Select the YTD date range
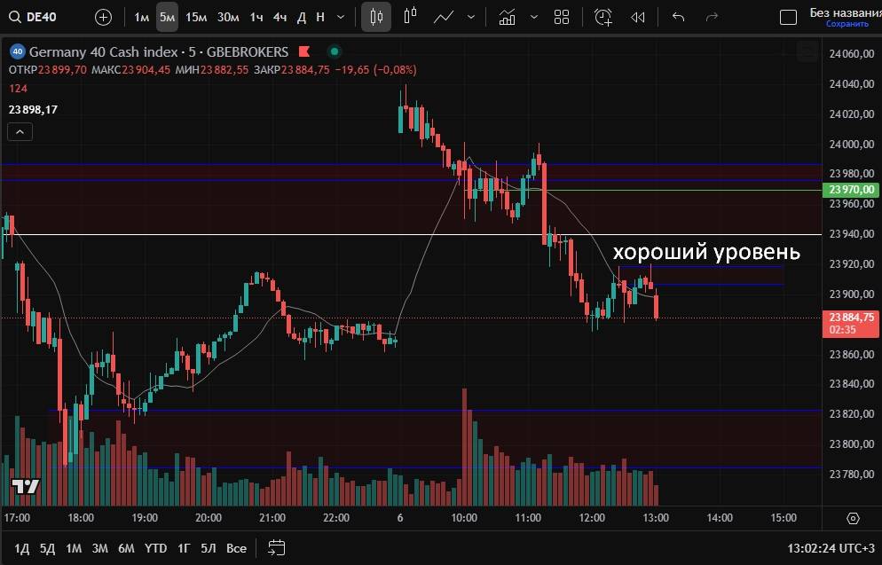Image resolution: width=882 pixels, height=565 pixels. click(x=156, y=548)
